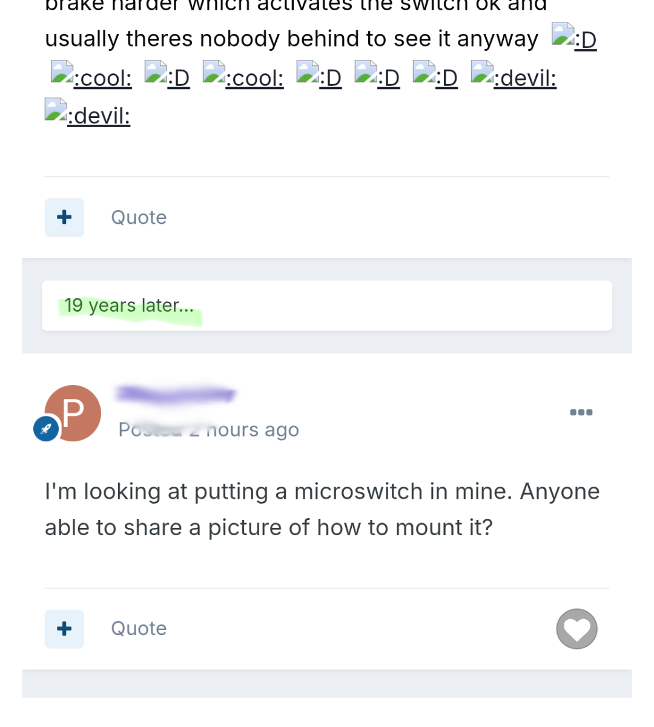The image size is (654, 727).
Task: Open the blurred username beside the avatar
Action: 176,395
